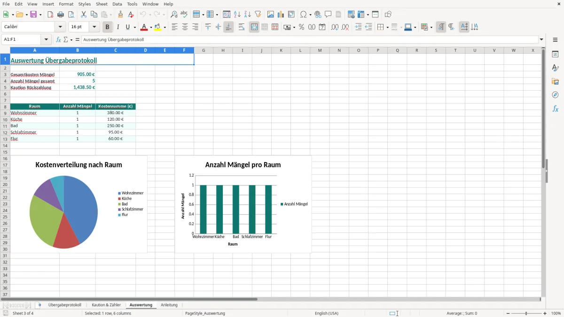This screenshot has height=317, width=564.
Task: Run the spelling check
Action: tap(184, 15)
